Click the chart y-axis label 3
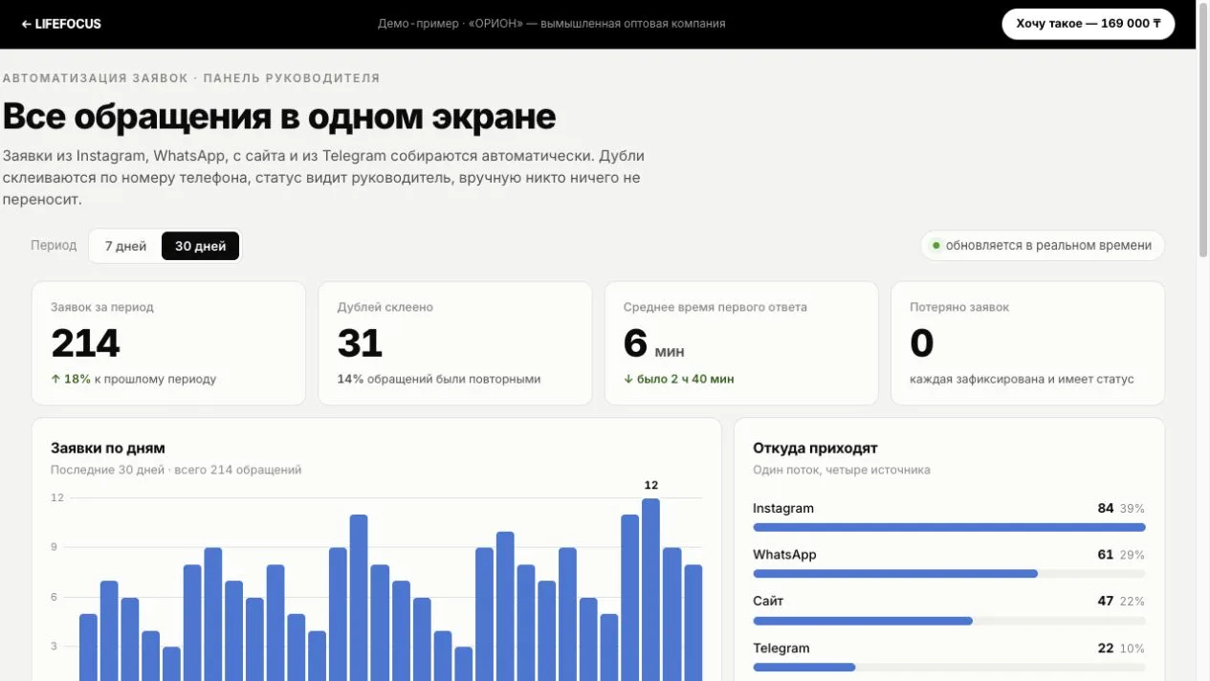The width and height of the screenshot is (1210, 681). [x=55, y=648]
